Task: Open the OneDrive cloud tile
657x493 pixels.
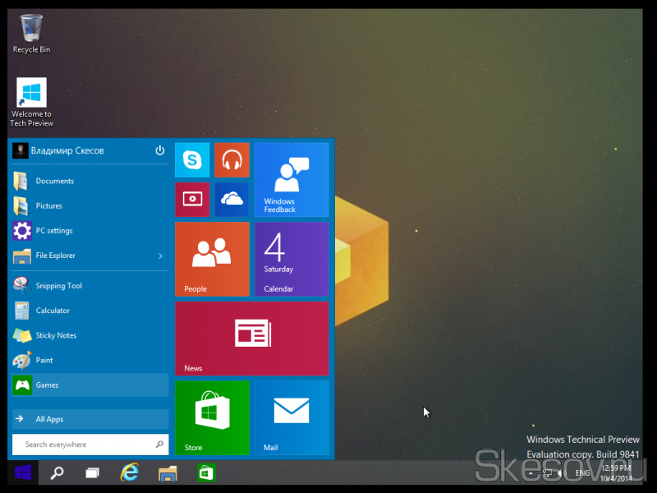Action: 232,199
